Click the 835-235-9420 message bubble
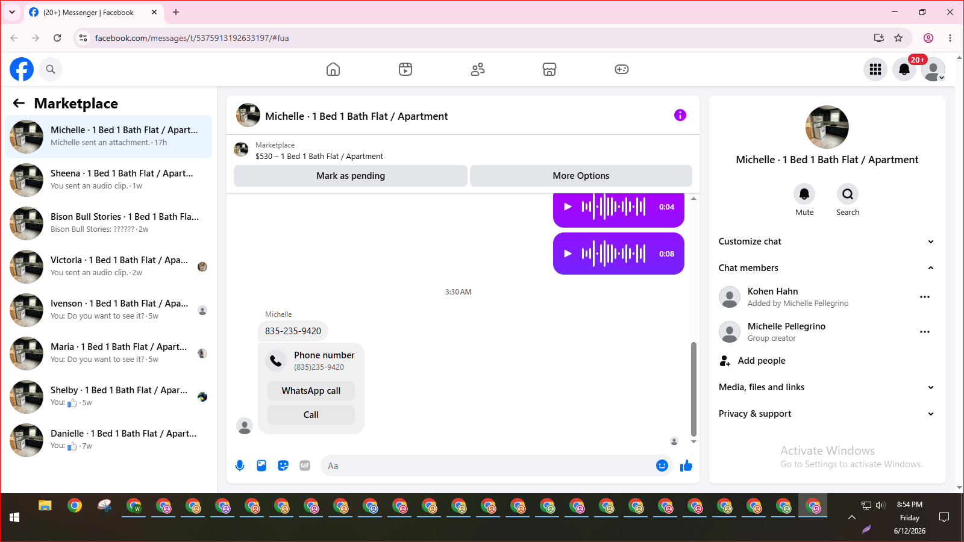The image size is (964, 542). click(x=293, y=331)
